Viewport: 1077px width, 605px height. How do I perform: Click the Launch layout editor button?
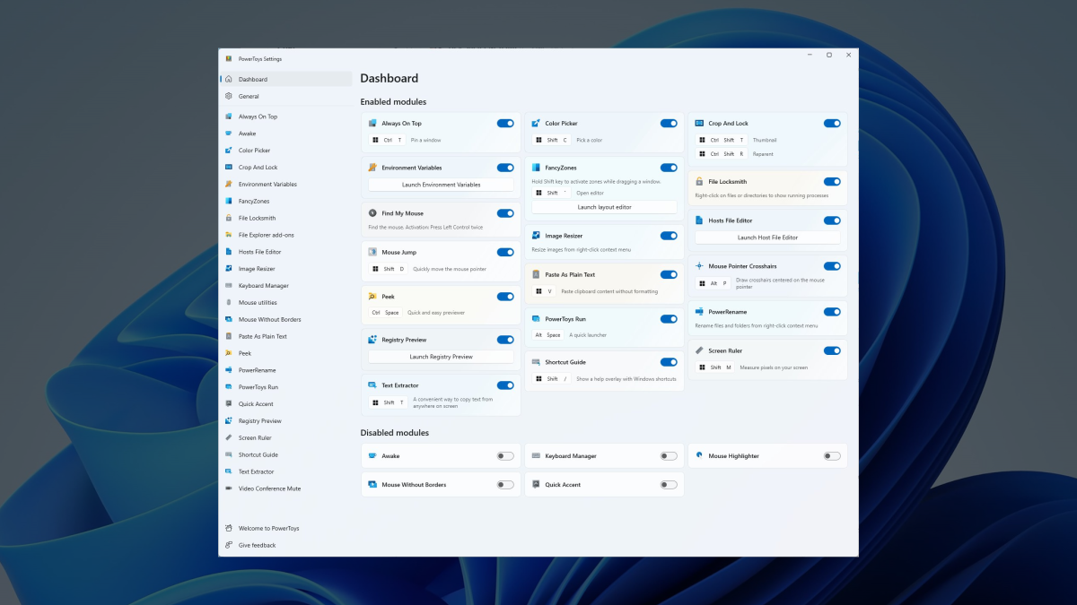coord(604,207)
